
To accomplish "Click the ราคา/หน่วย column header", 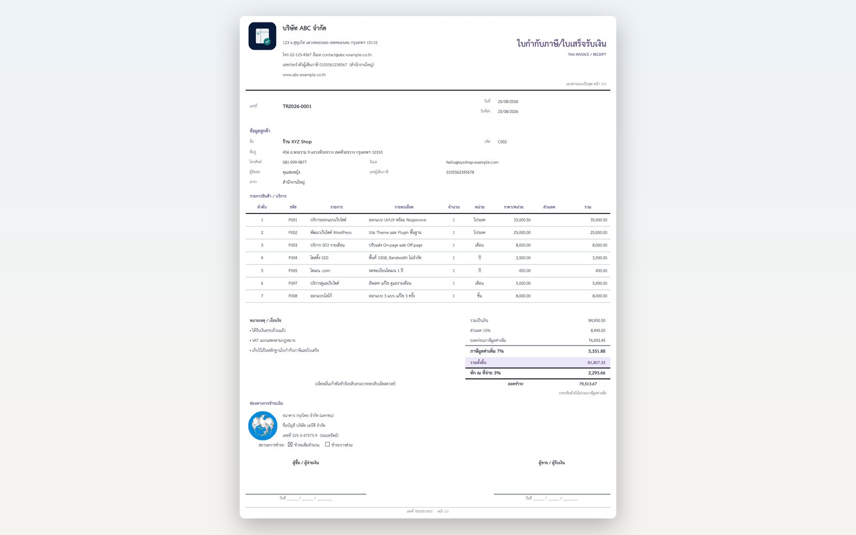I will [x=514, y=207].
